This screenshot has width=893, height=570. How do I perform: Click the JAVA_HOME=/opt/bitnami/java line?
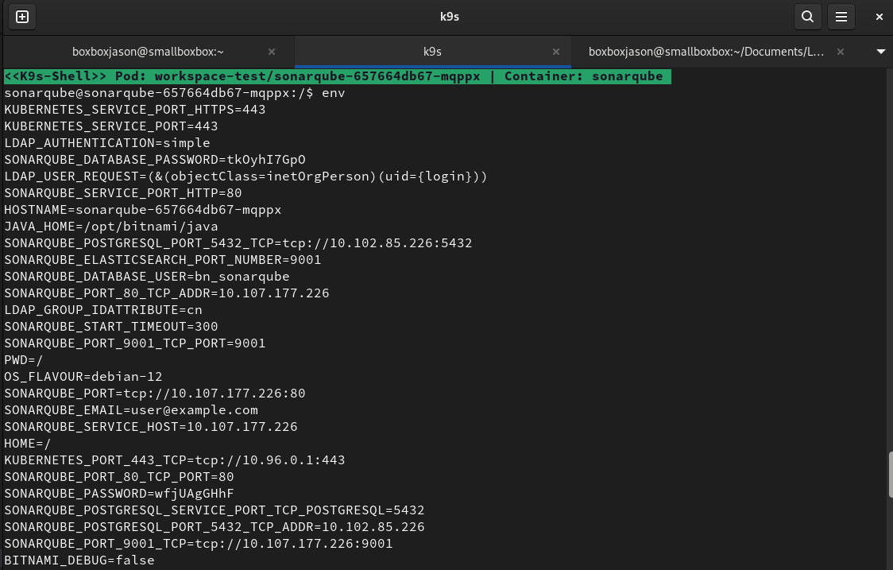point(111,227)
